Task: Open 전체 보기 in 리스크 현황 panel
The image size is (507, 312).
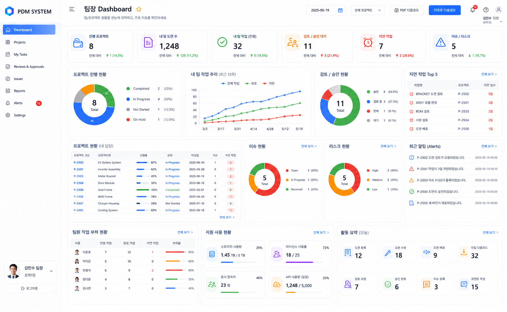Action: click(x=388, y=146)
